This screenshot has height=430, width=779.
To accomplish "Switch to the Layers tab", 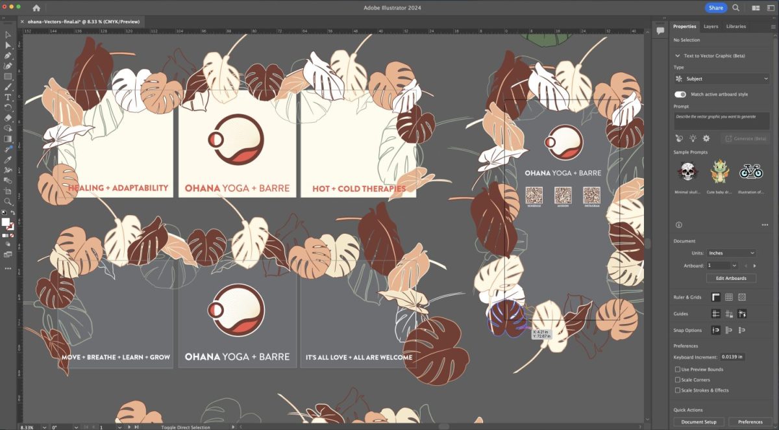I will pyautogui.click(x=711, y=27).
